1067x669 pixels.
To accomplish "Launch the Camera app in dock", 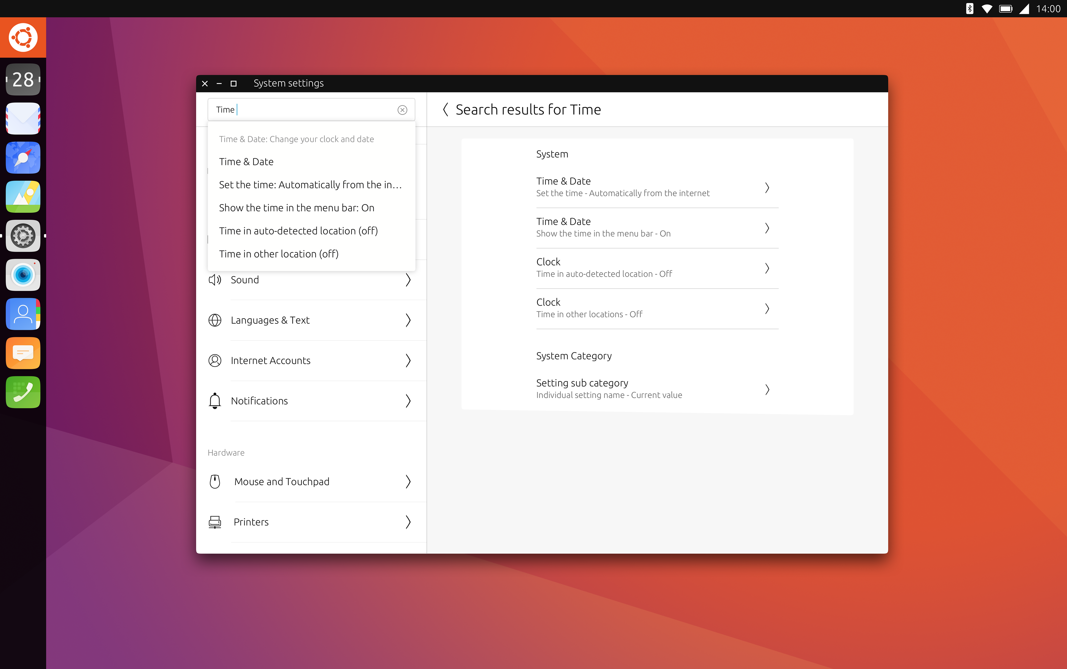I will click(23, 275).
